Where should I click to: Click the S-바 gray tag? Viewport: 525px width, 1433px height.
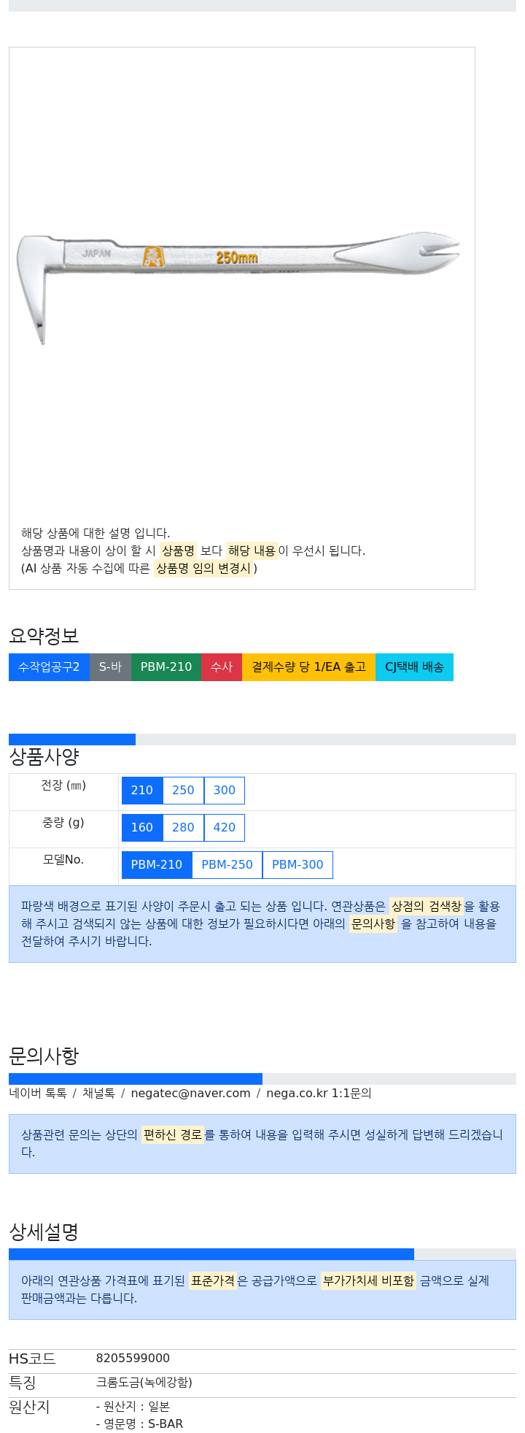pos(110,667)
